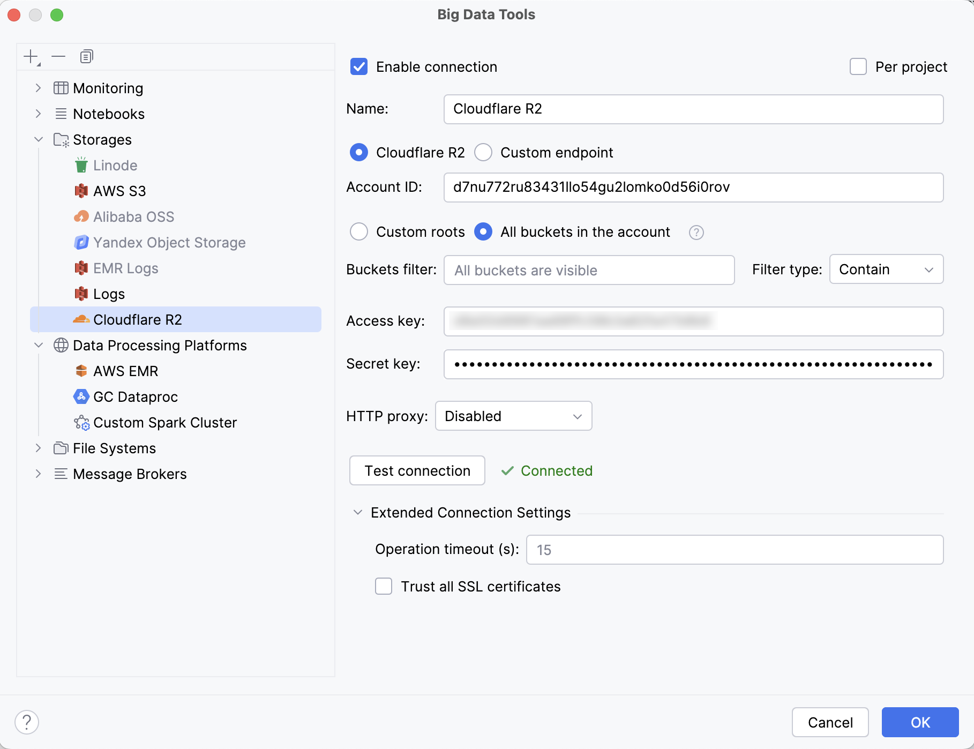The width and height of the screenshot is (974, 749).
Task: Click the Linode storage icon
Action: 81,165
